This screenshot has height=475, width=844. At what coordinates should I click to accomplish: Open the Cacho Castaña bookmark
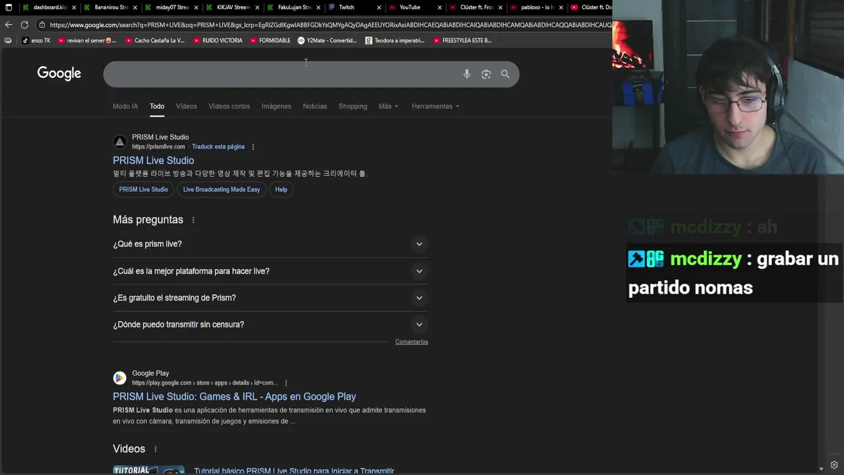(154, 40)
